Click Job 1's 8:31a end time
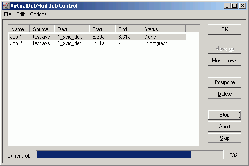The height and width of the screenshot is (166, 249). point(124,37)
